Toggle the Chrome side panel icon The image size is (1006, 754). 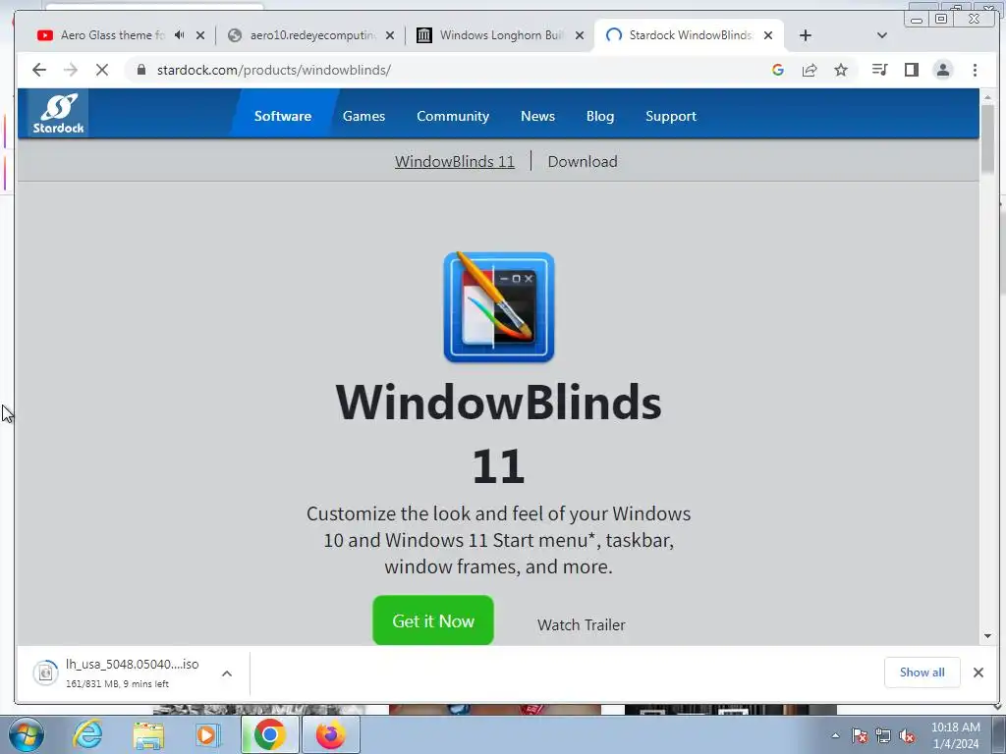(x=911, y=70)
